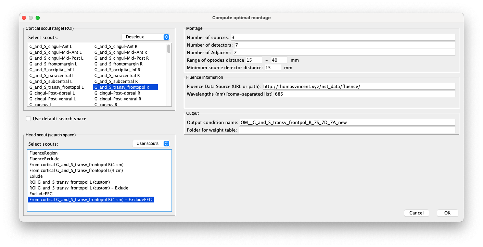Click the Folder for weight table field
483x247 pixels.
coord(347,130)
